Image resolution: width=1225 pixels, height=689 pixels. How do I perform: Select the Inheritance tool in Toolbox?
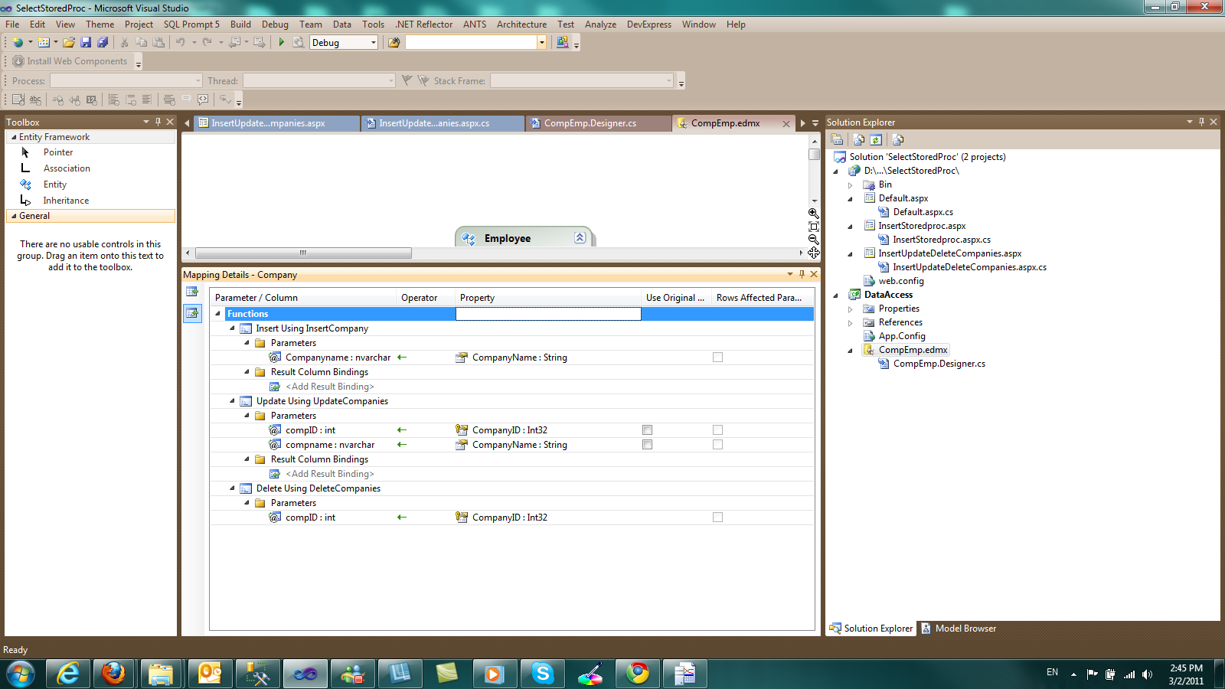coord(90,201)
